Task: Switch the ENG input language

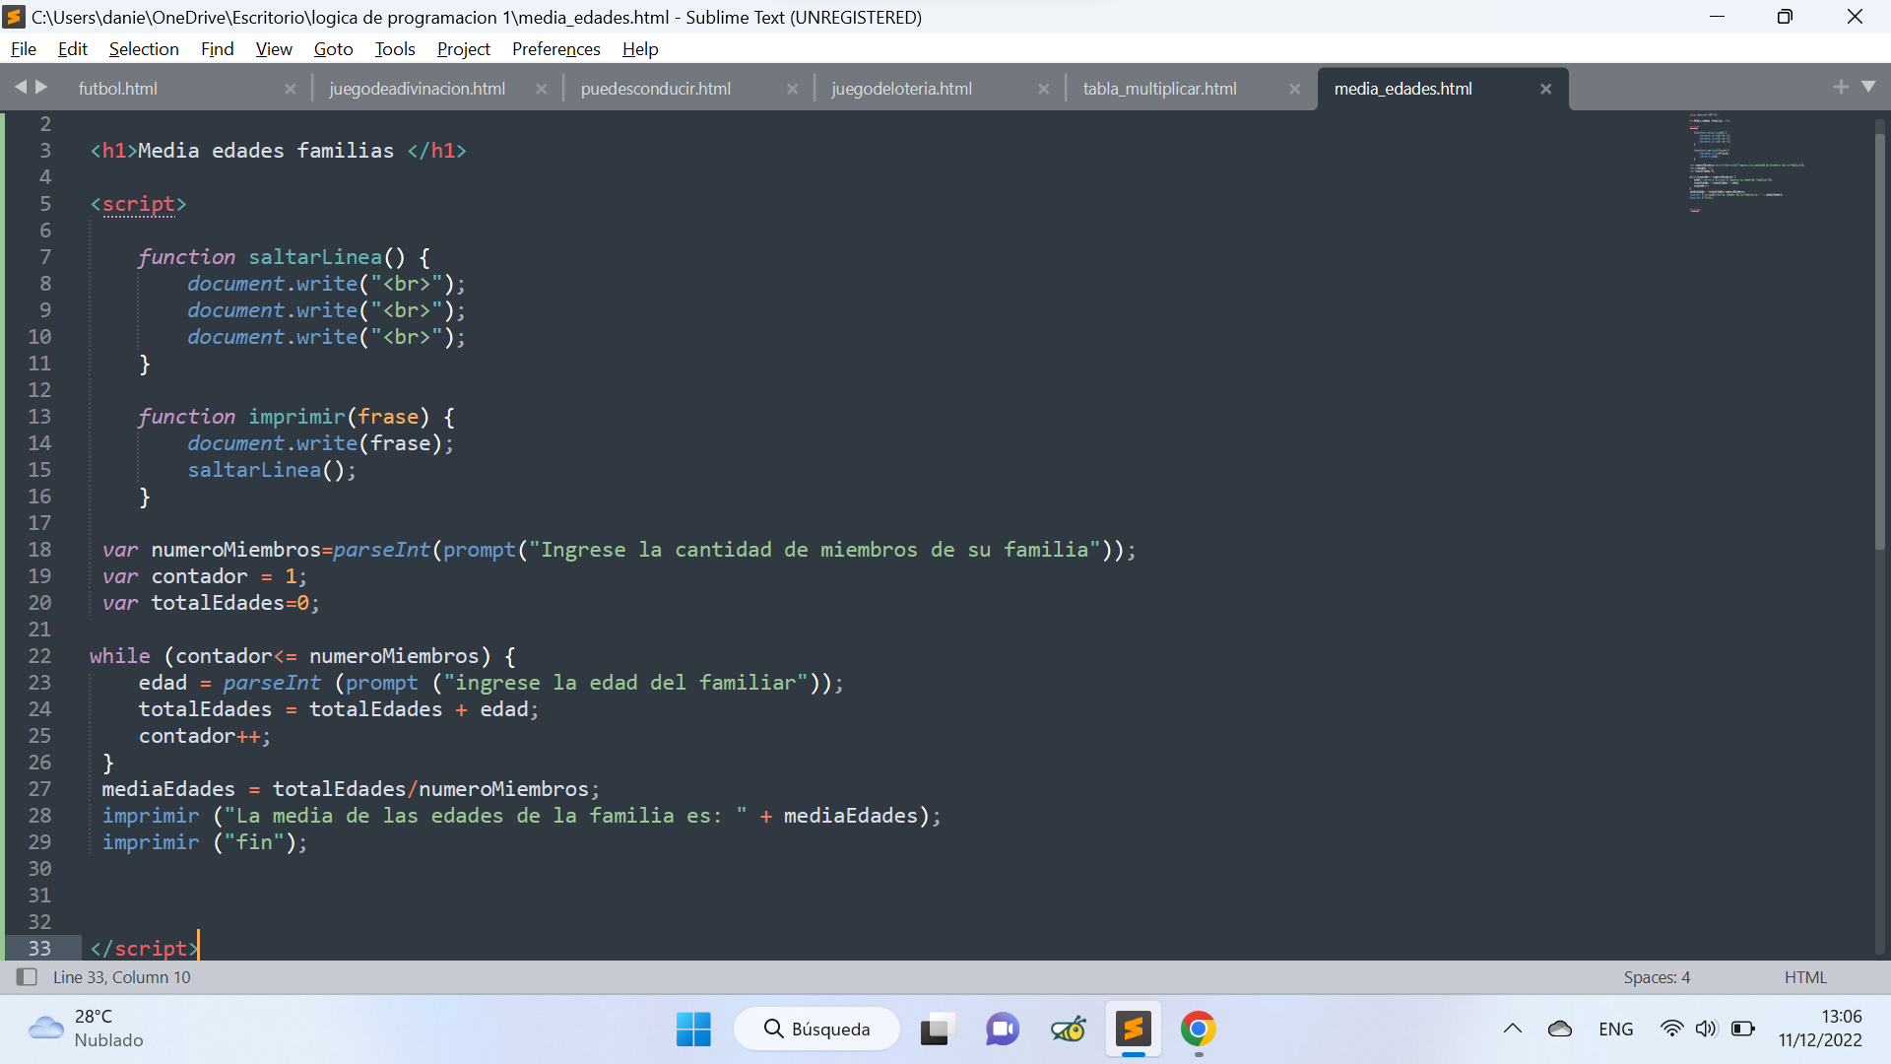Action: coord(1616,1030)
